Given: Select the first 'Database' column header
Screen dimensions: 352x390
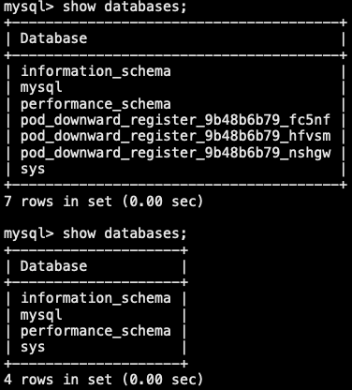Looking at the screenshot, I should 53,38.
